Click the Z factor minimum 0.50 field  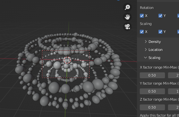(152, 107)
